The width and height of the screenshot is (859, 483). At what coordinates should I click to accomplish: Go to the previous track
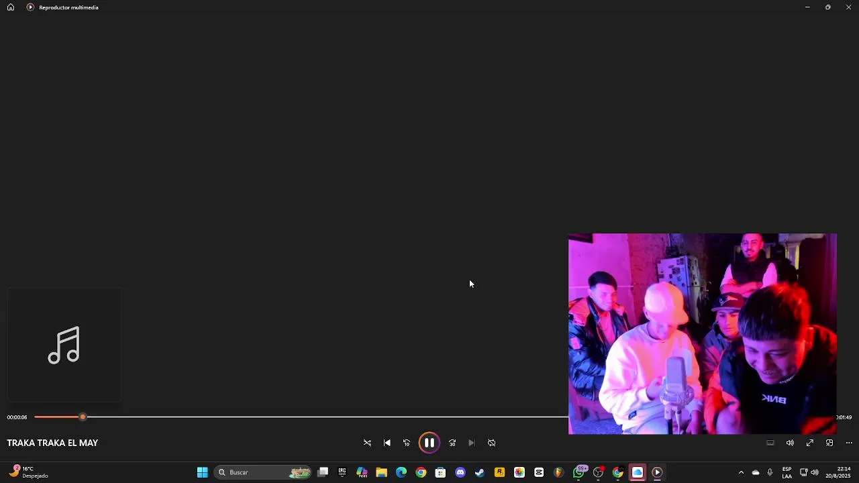387,443
